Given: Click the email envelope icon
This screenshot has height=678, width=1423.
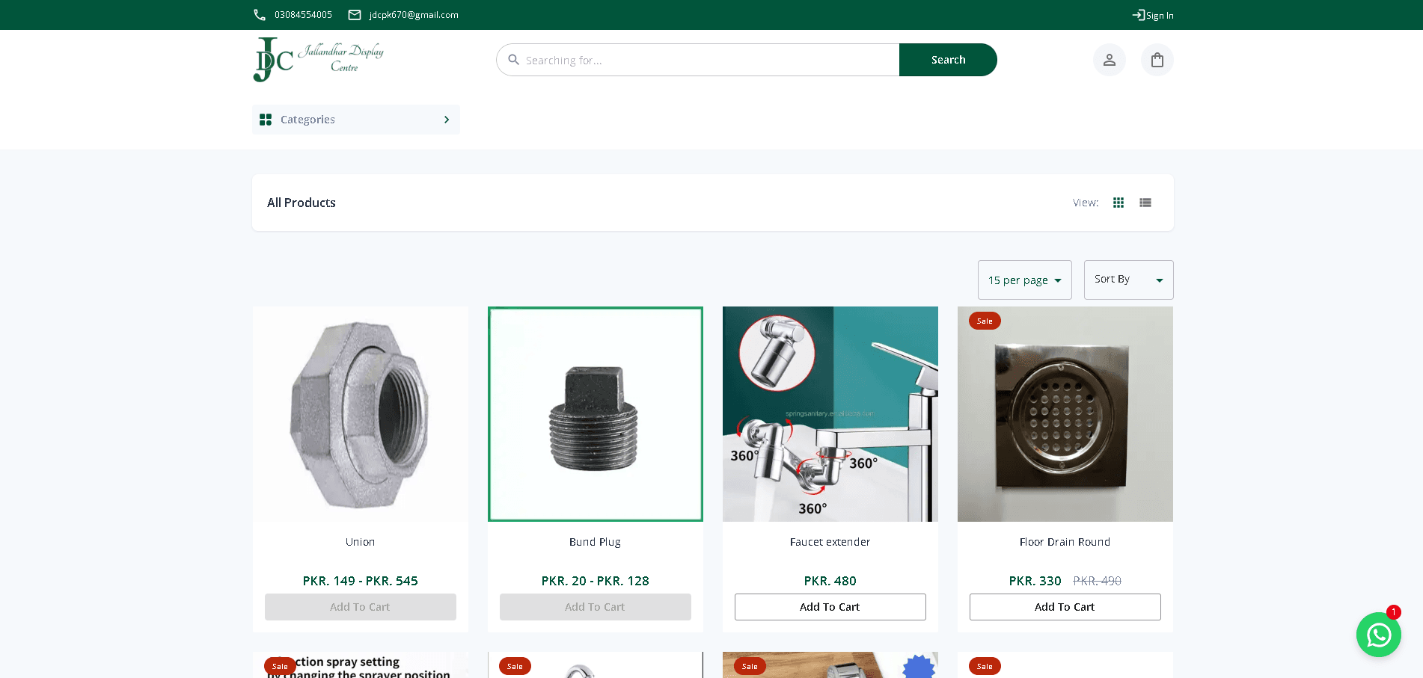Looking at the screenshot, I should coord(355,15).
